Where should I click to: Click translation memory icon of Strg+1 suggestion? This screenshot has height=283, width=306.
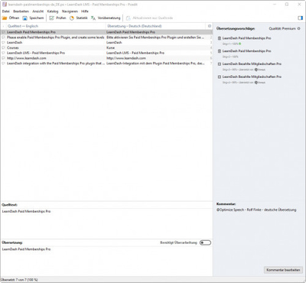coord(220,38)
